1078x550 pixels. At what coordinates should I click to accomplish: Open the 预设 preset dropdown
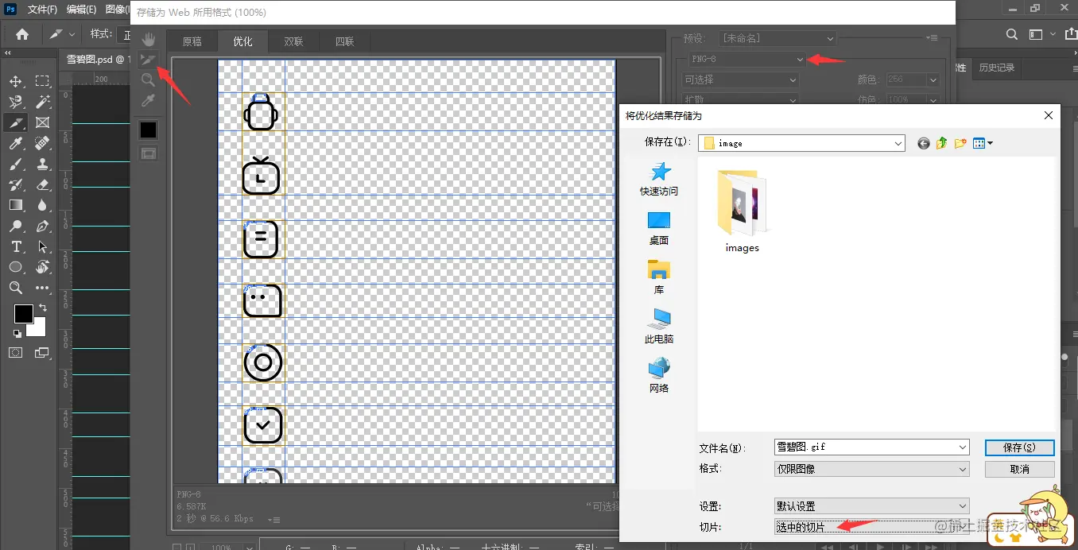[x=777, y=38]
